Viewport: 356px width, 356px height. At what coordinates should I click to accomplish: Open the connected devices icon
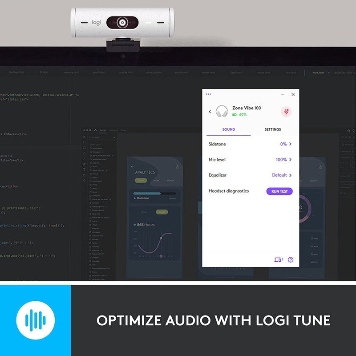pyautogui.click(x=279, y=259)
